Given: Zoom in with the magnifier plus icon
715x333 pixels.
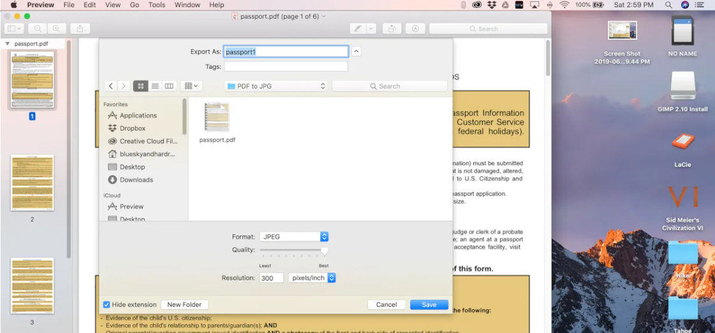Looking at the screenshot, I should tap(57, 29).
